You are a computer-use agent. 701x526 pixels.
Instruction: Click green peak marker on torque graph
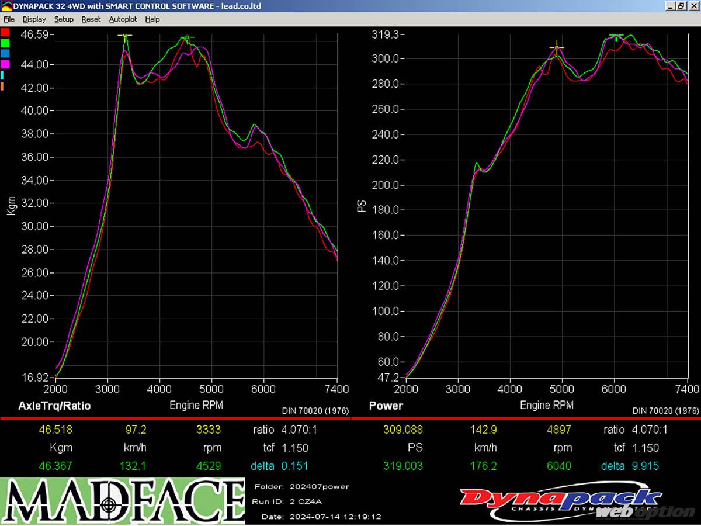[186, 38]
